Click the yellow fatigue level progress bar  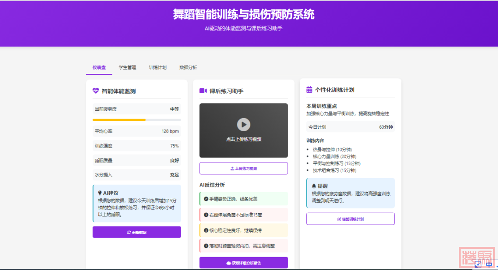click(119, 120)
